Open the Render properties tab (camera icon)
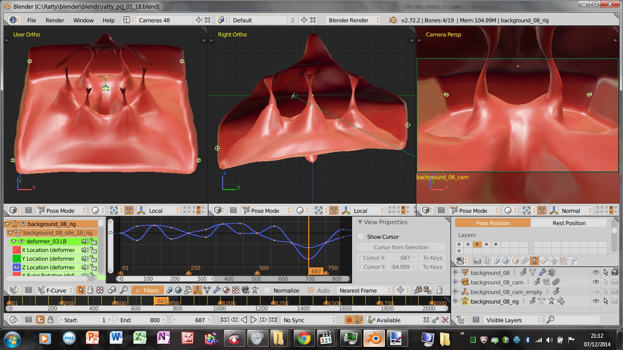 (x=477, y=261)
